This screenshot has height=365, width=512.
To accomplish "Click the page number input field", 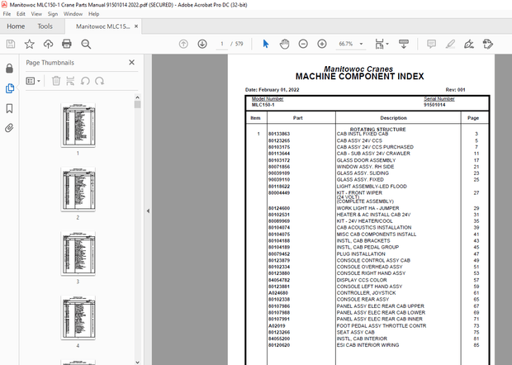I will click(x=222, y=44).
